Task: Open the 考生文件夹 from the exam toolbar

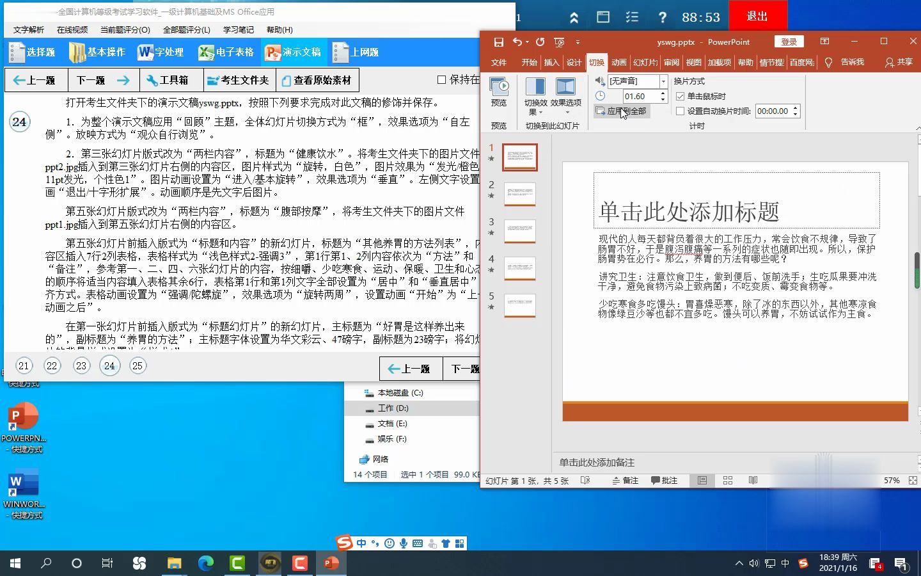Action: click(239, 80)
